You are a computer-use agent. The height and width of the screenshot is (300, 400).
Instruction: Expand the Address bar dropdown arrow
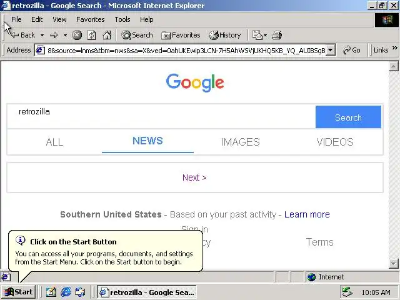[330, 50]
